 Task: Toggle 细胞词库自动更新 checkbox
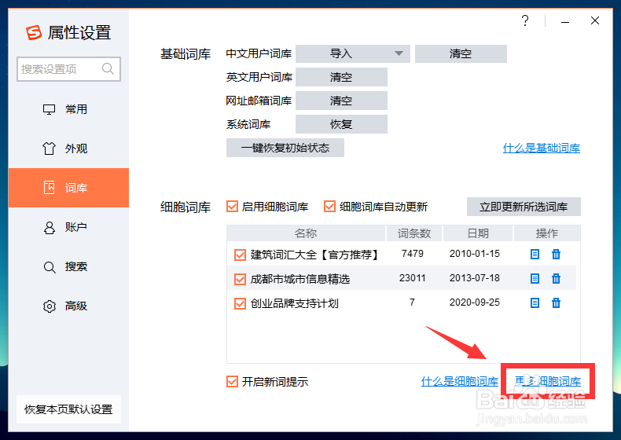(329, 207)
